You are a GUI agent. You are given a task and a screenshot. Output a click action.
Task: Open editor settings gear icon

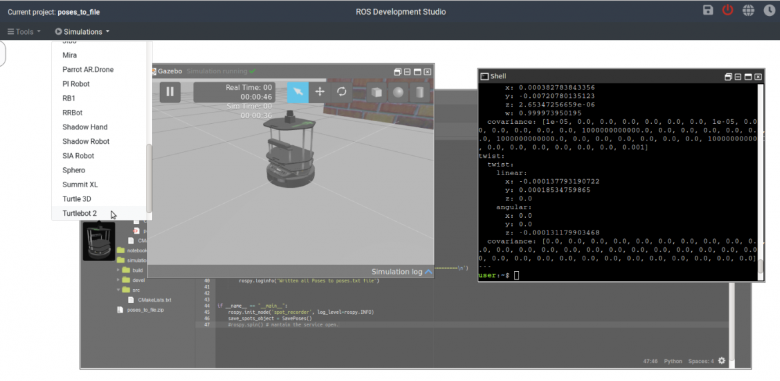(x=722, y=360)
